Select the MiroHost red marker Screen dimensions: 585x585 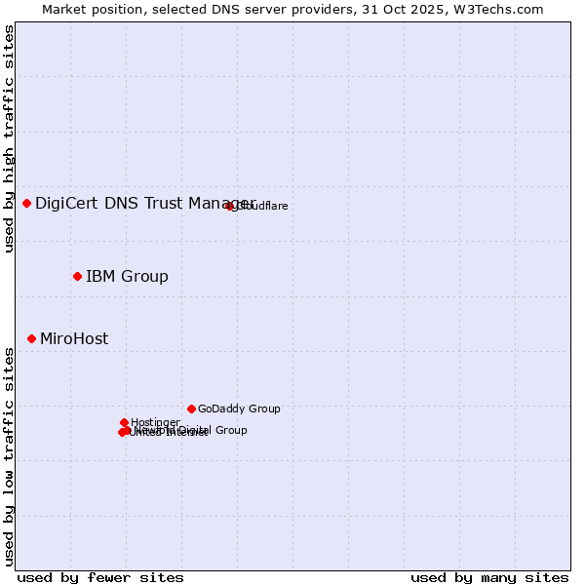tap(31, 338)
